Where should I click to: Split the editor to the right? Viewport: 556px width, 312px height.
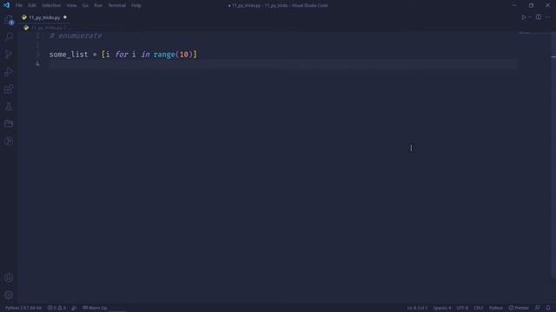539,17
